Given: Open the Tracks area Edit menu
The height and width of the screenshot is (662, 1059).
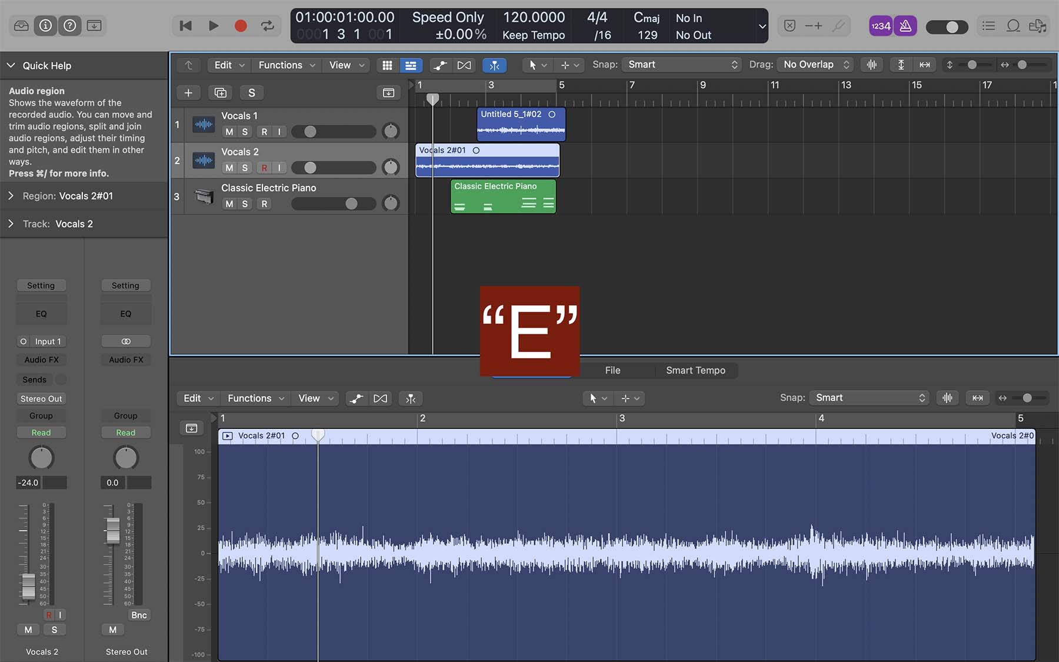Looking at the screenshot, I should coord(229,65).
